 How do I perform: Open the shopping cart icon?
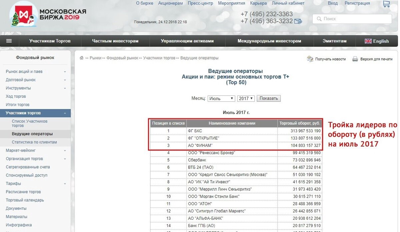[386, 4]
